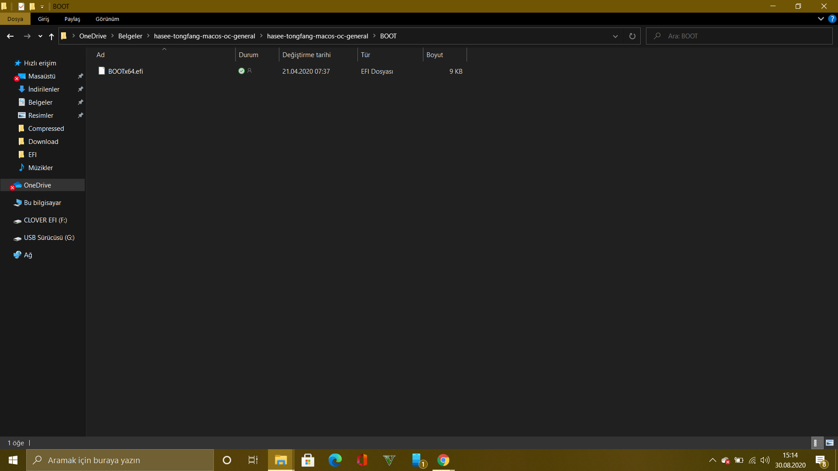Expand the ribbon with chevron arrow
Image resolution: width=838 pixels, height=471 pixels.
pos(821,19)
